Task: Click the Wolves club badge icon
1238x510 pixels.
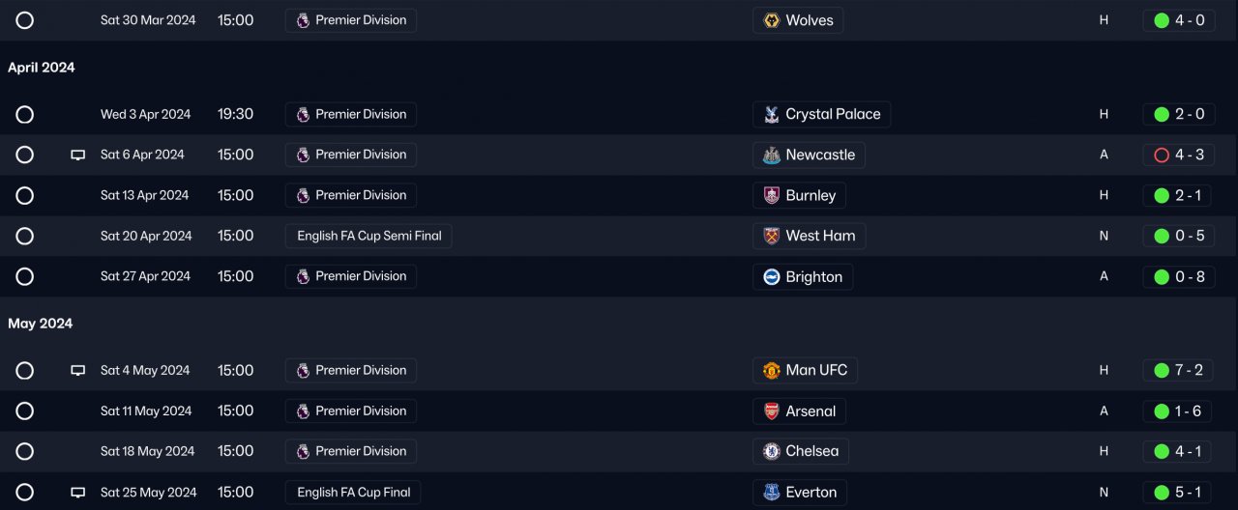Action: (772, 20)
